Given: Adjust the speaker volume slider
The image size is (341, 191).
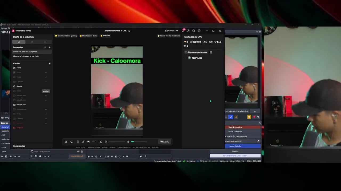Looking at the screenshot, I should pos(117,142).
